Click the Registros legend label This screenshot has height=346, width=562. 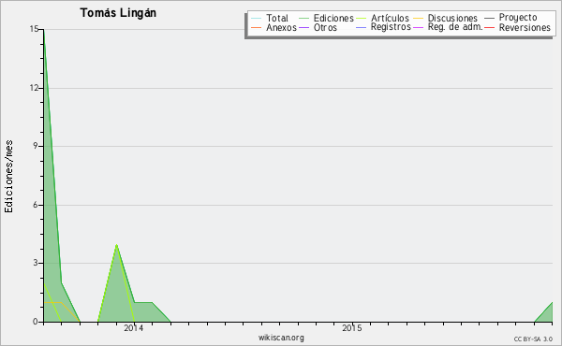pyautogui.click(x=391, y=27)
